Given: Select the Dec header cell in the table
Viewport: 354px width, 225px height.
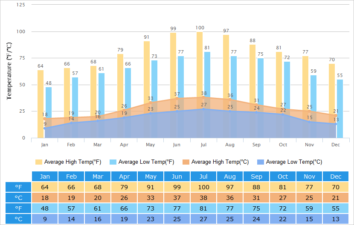Looking at the screenshot, I should pyautogui.click(x=336, y=177).
